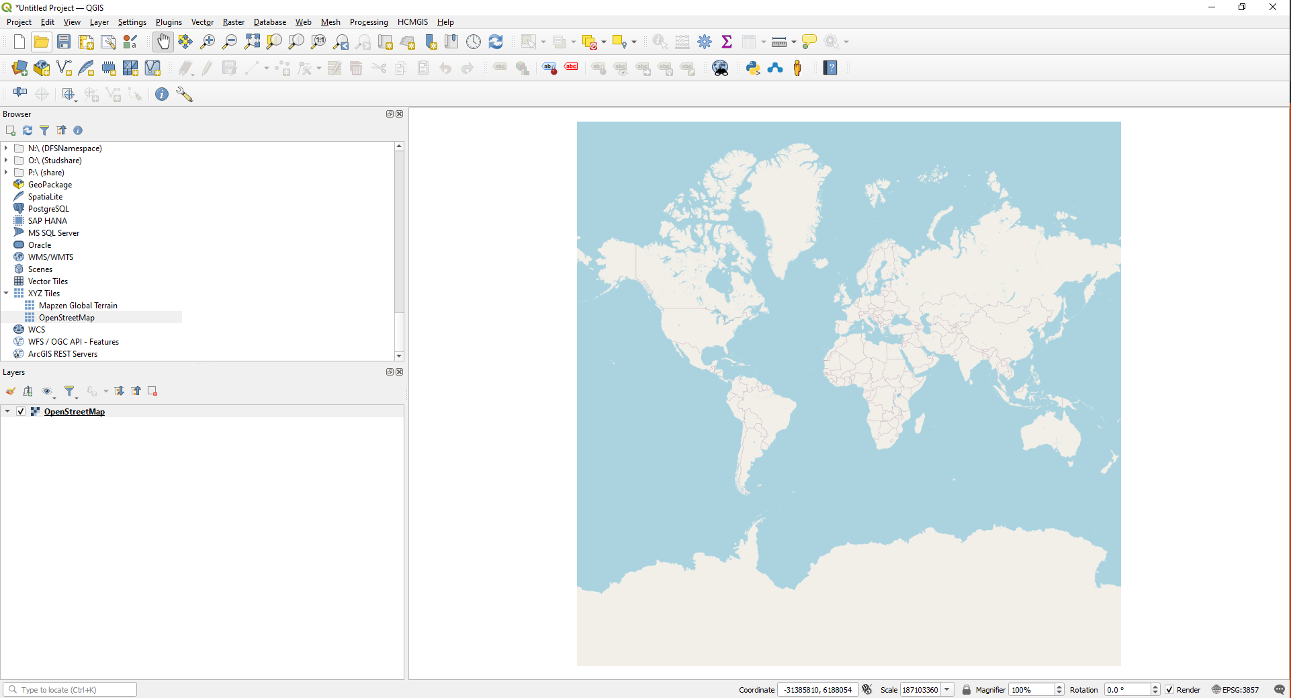
Task: Open the Vector menu
Action: point(202,22)
